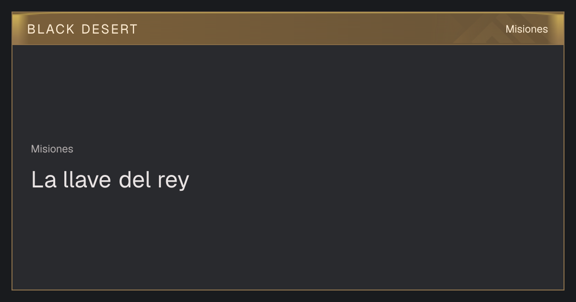Select the top-right Misiones navigation item
Viewport: 576px width, 302px height.
point(527,29)
